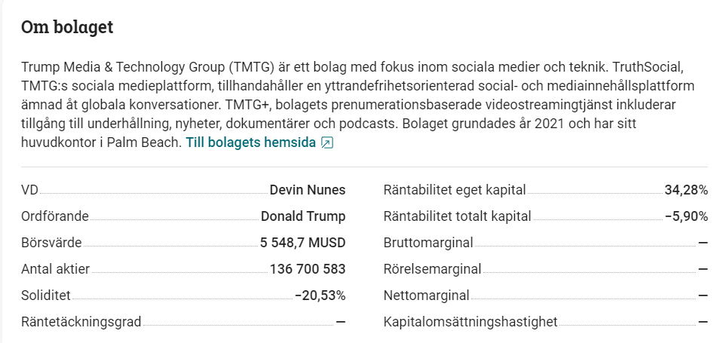Click the 'Om bolaget' heading
The width and height of the screenshot is (723, 343).
[67, 28]
